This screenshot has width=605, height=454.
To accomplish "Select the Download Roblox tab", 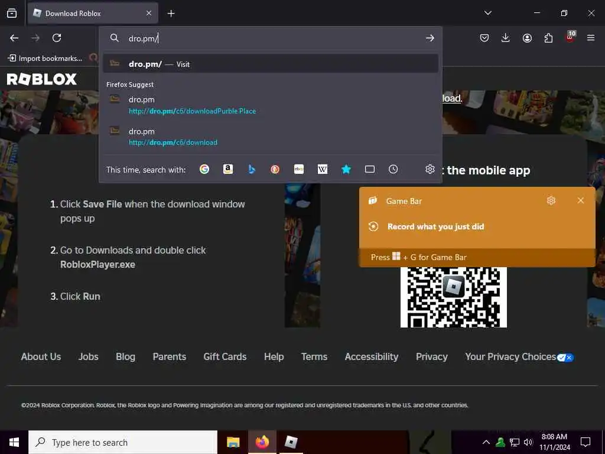I will pyautogui.click(x=93, y=13).
